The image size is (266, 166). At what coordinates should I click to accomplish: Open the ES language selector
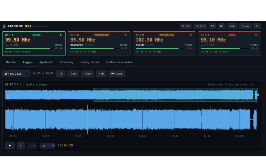212,26
